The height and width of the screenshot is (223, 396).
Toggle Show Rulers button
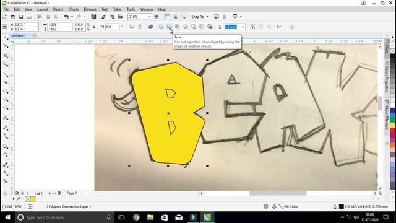pyautogui.click(x=166, y=17)
